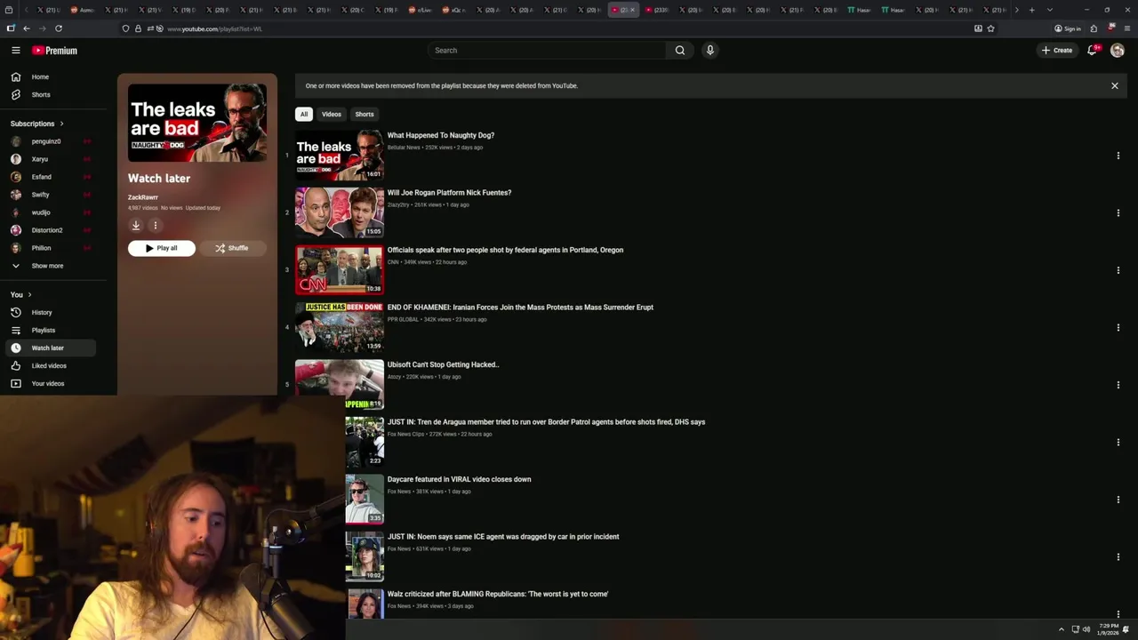Open Distortion2 subscription channel
This screenshot has height=640, width=1138.
[50, 230]
